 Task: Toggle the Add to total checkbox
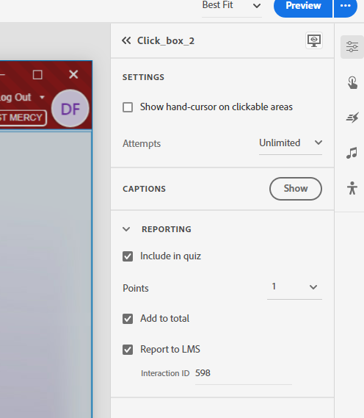[x=128, y=319]
